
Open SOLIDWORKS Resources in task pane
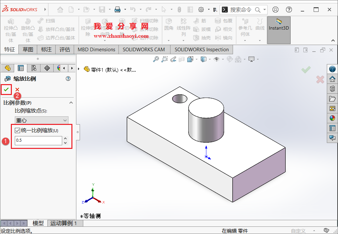[x=332, y=79]
